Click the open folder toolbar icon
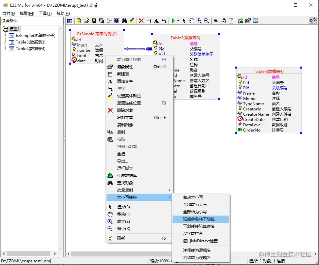The width and height of the screenshot is (319, 265). [x=86, y=21]
